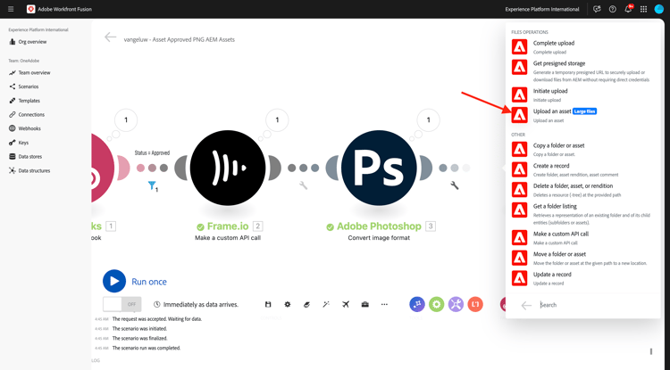Viewport: 670px width, 370px height.
Task: Save the scenario with the disk icon
Action: tap(268, 304)
